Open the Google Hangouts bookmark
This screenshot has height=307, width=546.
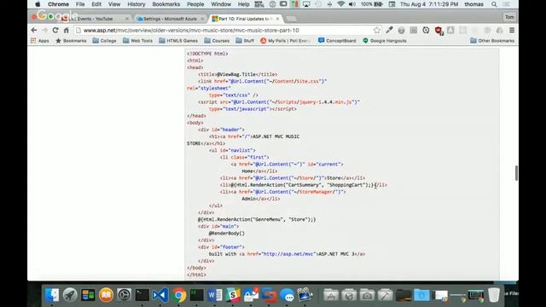pos(385,41)
